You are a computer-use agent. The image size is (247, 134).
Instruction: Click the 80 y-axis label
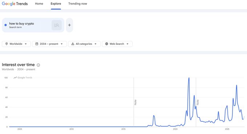pyautogui.click(x=7, y=87)
